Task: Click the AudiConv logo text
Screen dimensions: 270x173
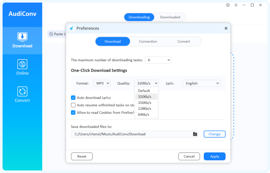Action: coord(22,14)
